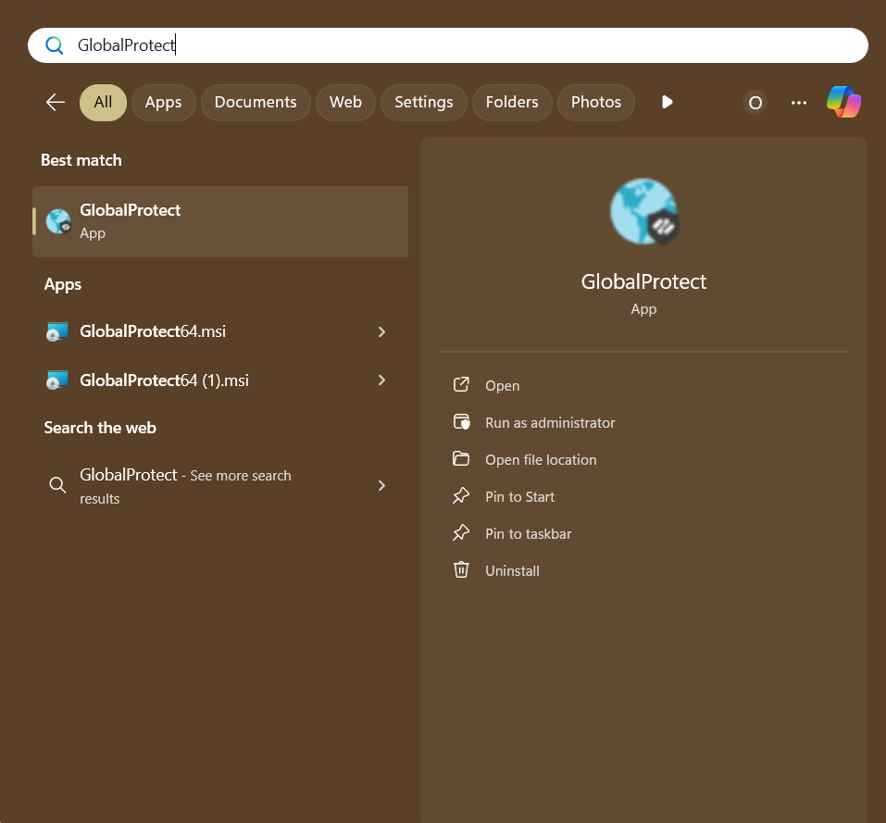Choose Pin to Start option
The height and width of the screenshot is (823, 886).
tap(519, 496)
